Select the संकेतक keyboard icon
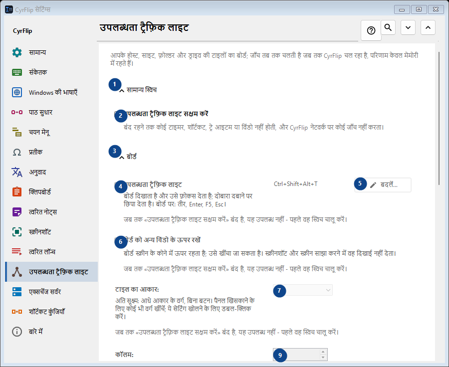Screen dimensions: 449x367 point(17,72)
